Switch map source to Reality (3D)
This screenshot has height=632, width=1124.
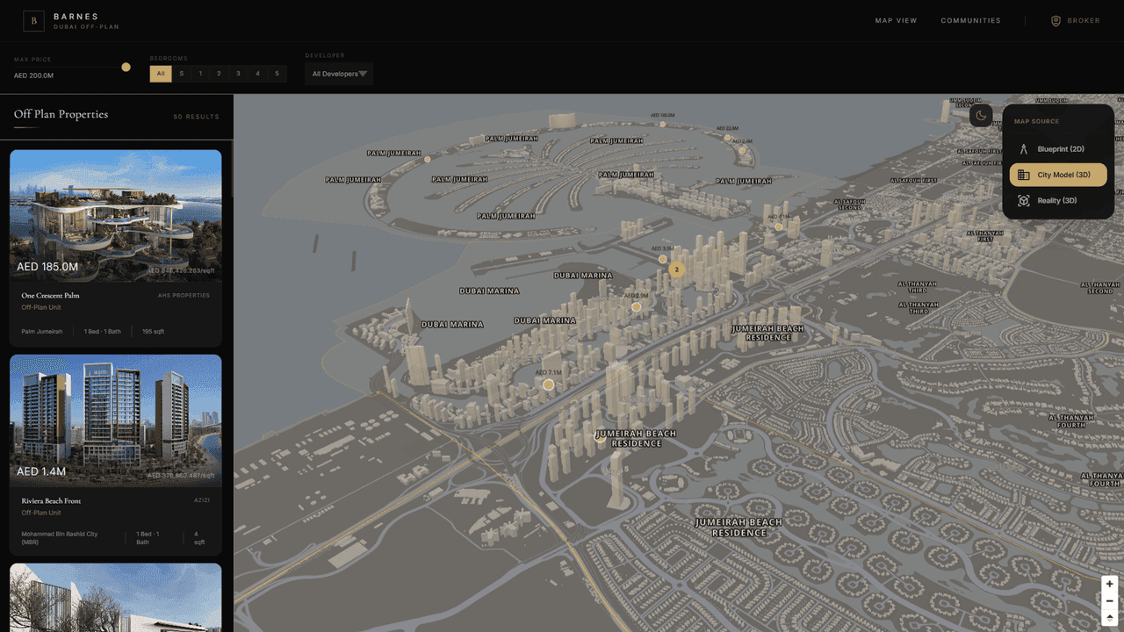pyautogui.click(x=1058, y=201)
